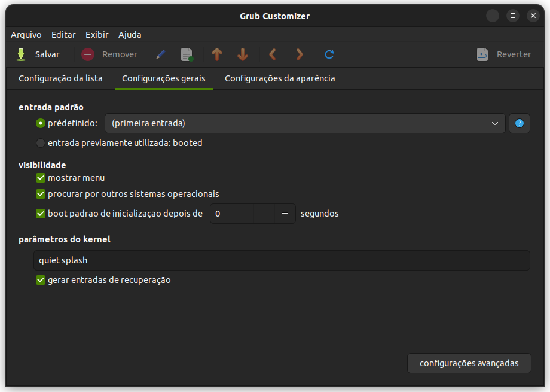Screen dimensions: 550x392
Task: Switch to Configurações da aparência tab
Action: click(280, 78)
